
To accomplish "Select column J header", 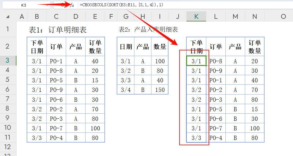I will [x=177, y=17].
